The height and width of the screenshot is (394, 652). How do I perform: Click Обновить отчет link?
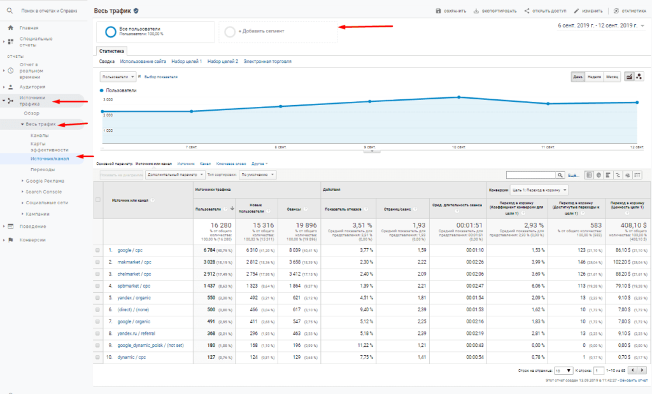634,380
